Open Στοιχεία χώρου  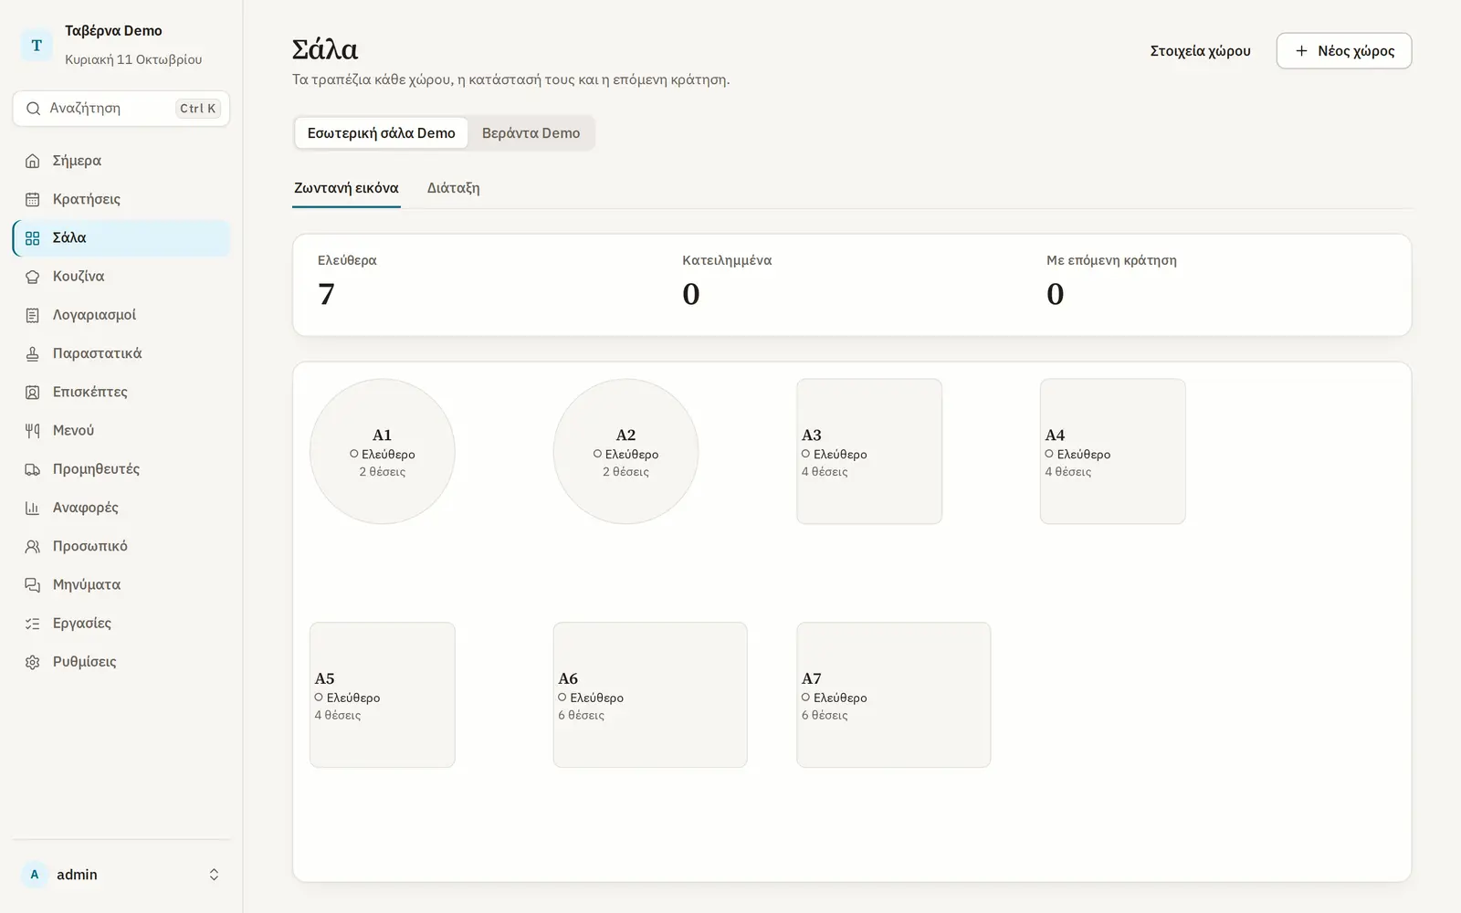coord(1200,51)
